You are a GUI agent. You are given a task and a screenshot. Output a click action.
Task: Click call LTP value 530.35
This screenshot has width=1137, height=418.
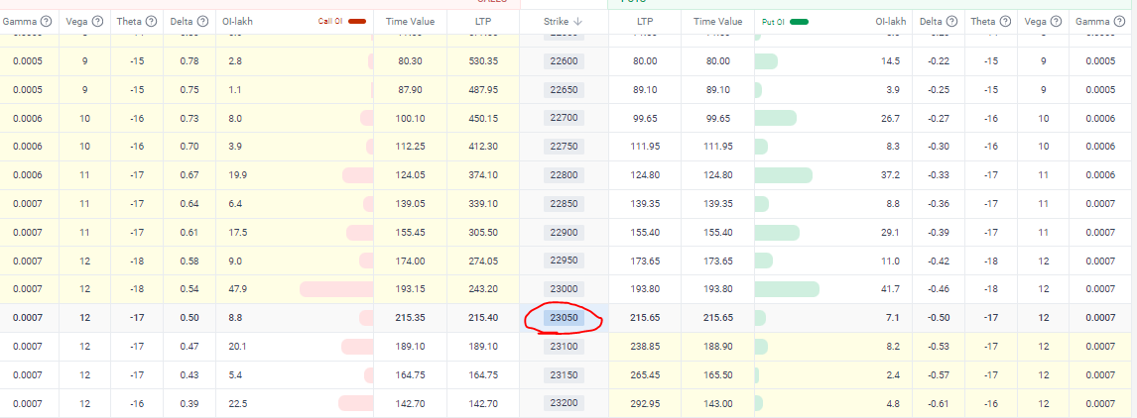(x=483, y=61)
